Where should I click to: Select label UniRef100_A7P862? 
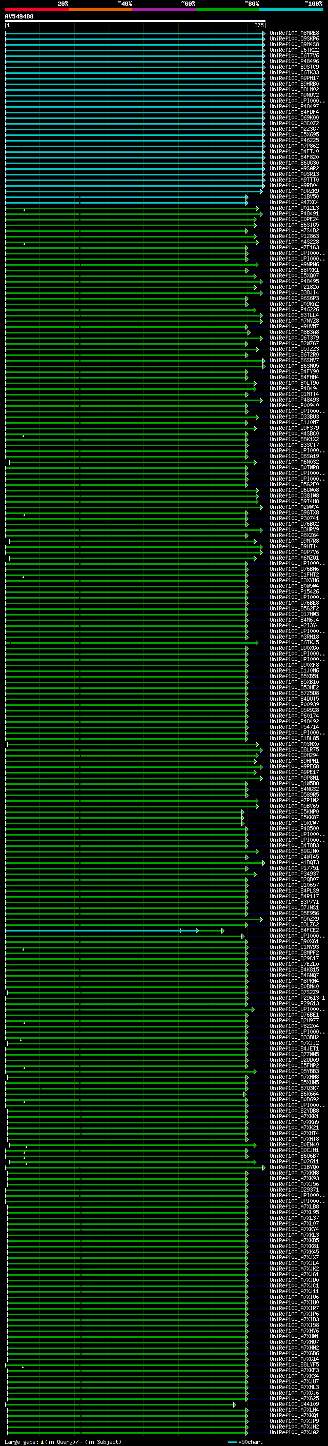click(294, 146)
